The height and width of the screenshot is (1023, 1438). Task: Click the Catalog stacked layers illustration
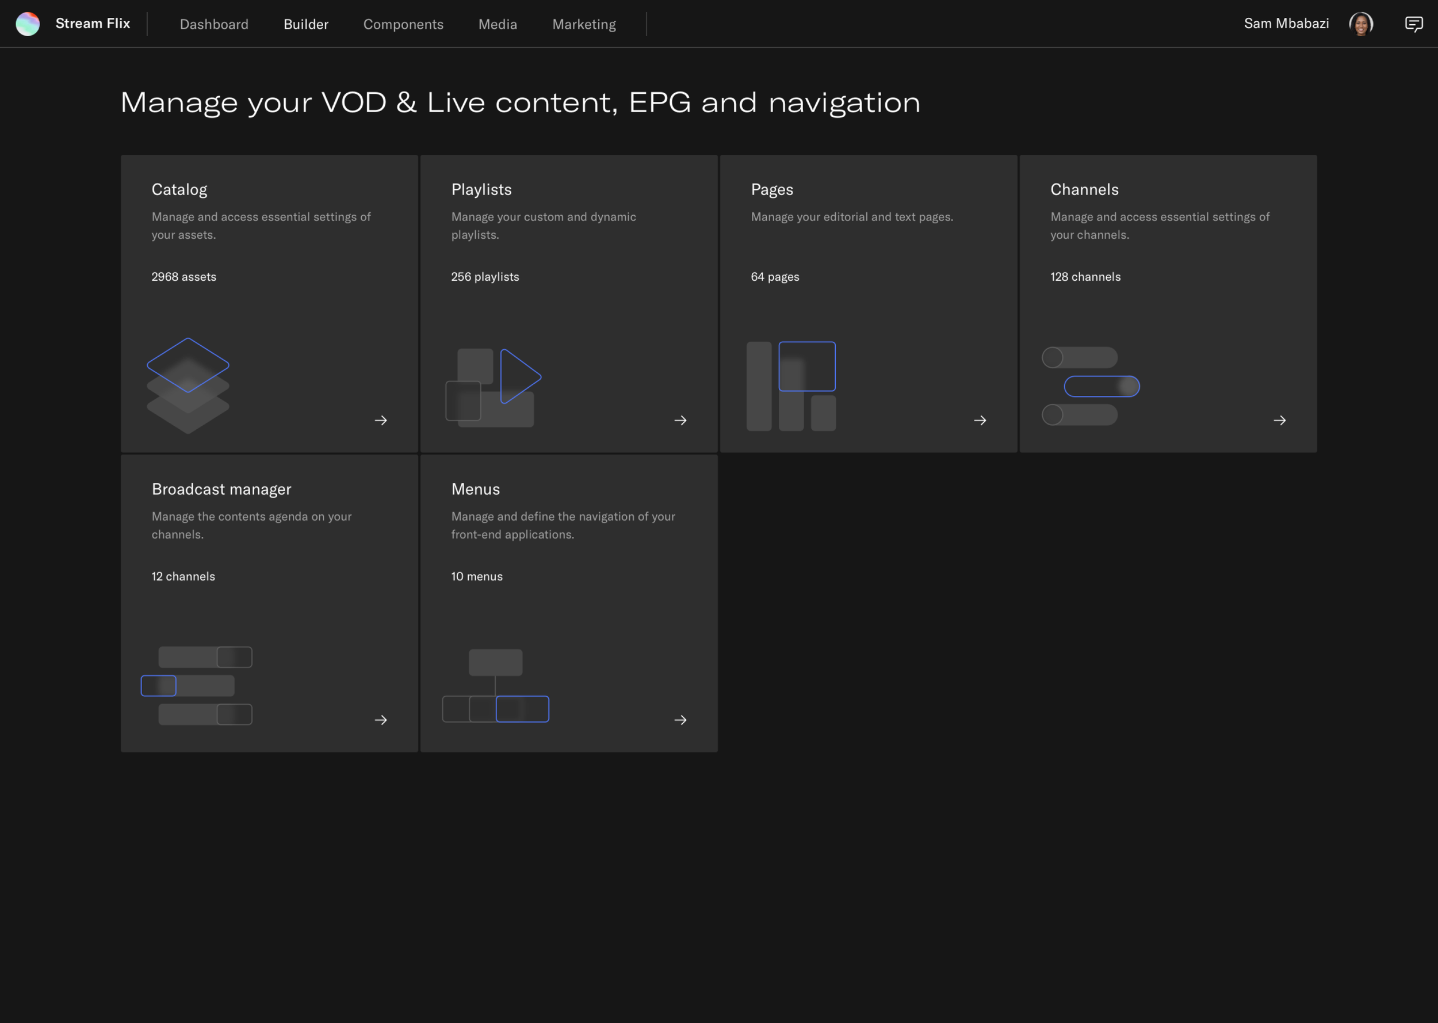coord(188,385)
